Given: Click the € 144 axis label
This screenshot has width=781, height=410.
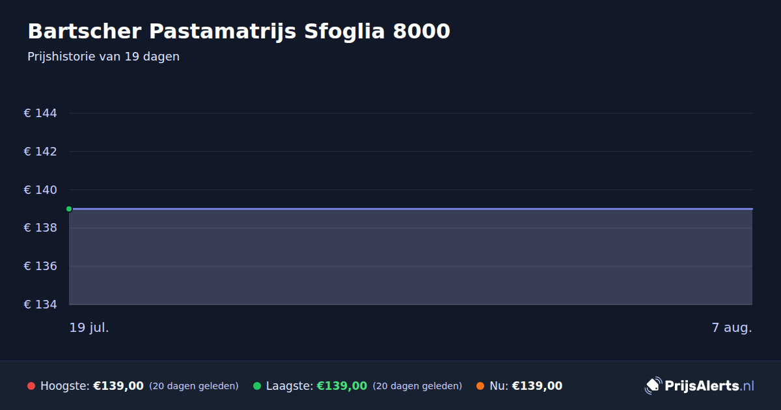Looking at the screenshot, I should click(40, 113).
